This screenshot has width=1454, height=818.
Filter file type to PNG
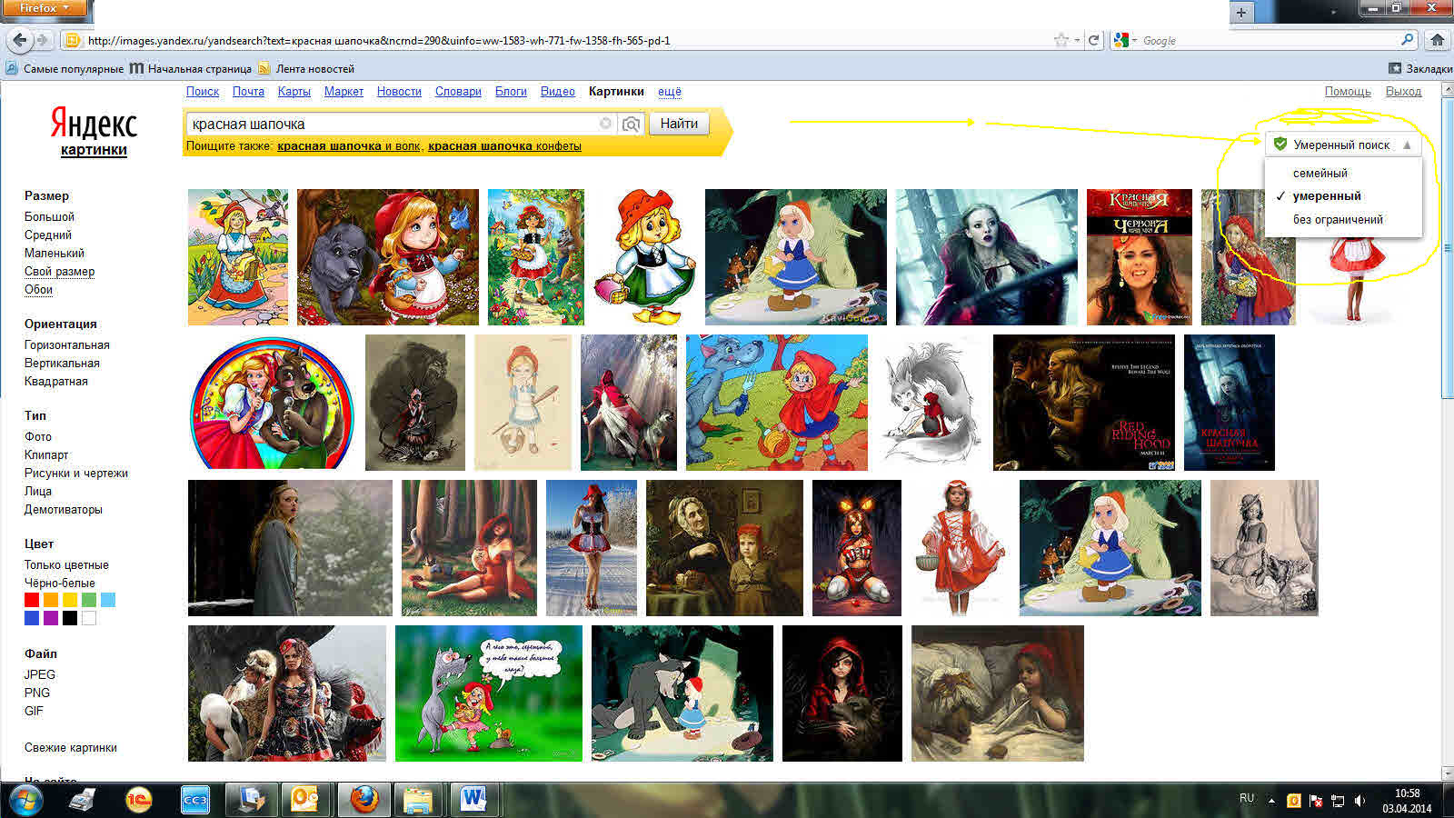point(36,693)
